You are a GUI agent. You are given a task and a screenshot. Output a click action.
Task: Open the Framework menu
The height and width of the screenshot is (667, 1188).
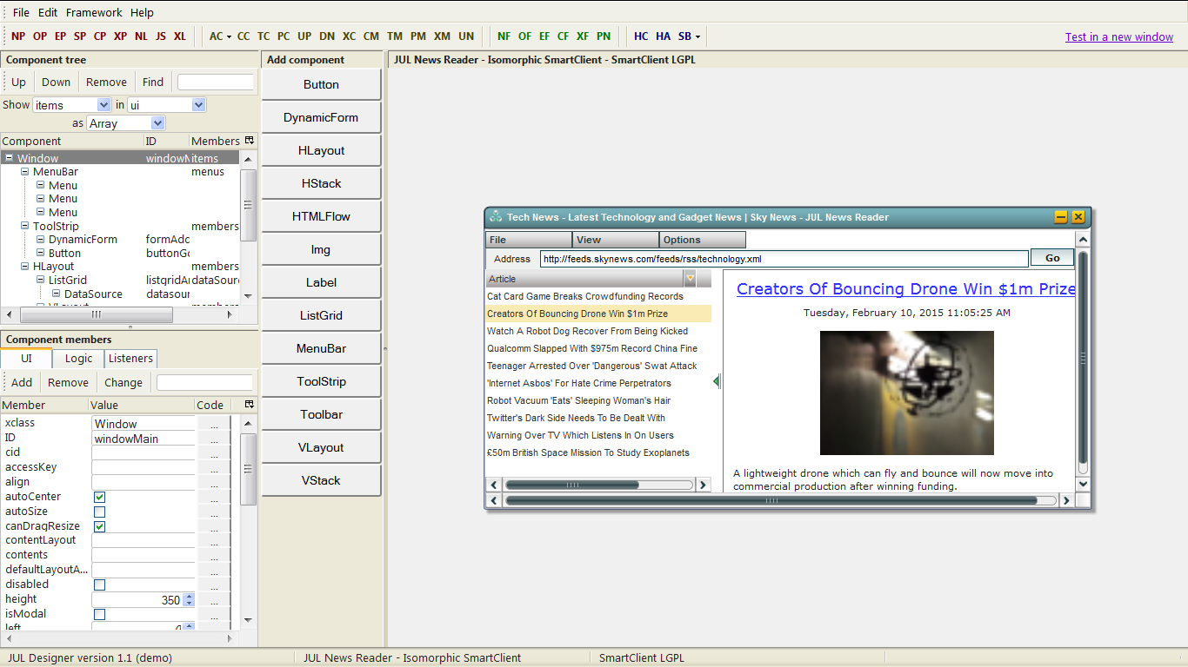(x=93, y=12)
